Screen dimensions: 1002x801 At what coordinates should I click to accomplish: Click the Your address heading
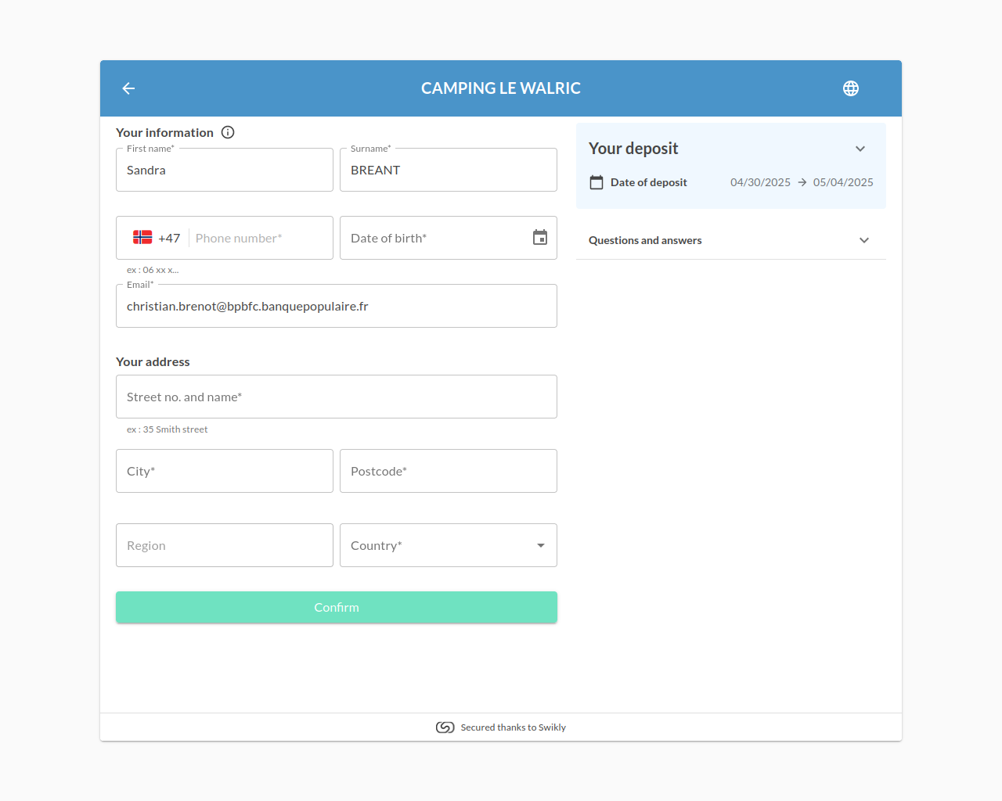[153, 361]
